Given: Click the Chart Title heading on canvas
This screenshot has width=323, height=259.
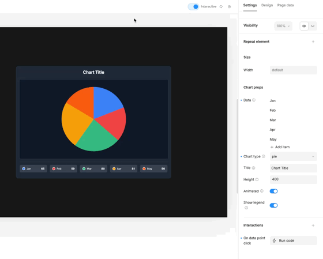Looking at the screenshot, I should click(x=93, y=72).
